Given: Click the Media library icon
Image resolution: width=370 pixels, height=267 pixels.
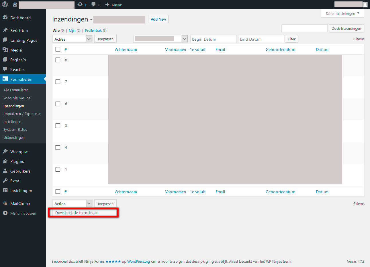Looking at the screenshot, I should point(5,50).
